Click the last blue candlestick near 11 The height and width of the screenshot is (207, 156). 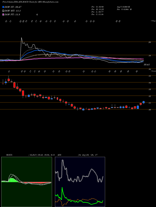(144, 102)
